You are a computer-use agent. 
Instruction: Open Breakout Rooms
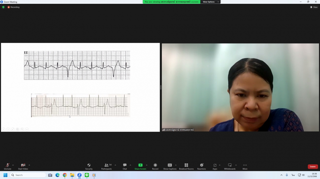pyautogui.click(x=186, y=166)
